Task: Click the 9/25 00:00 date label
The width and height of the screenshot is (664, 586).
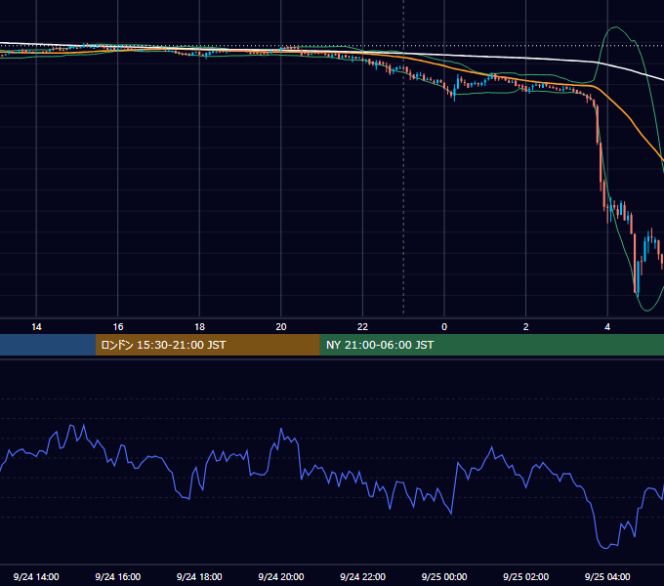Action: [x=444, y=576]
